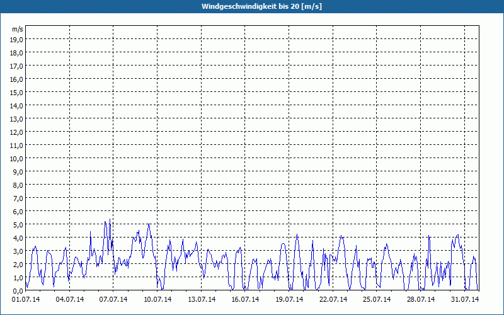This screenshot has height=315, width=504.
Task: Click the date label '28.07.14'
Action: pos(421,300)
